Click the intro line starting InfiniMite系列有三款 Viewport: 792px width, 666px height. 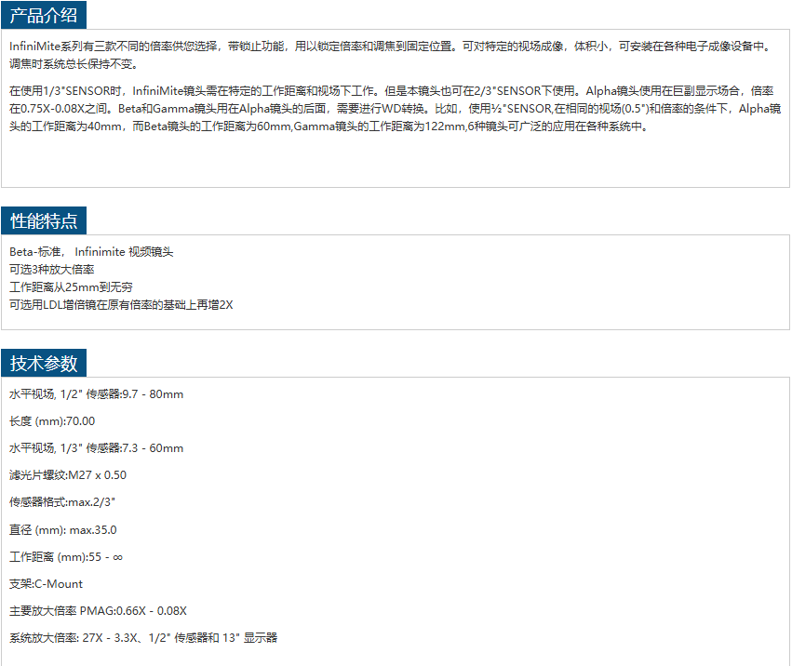click(x=391, y=46)
